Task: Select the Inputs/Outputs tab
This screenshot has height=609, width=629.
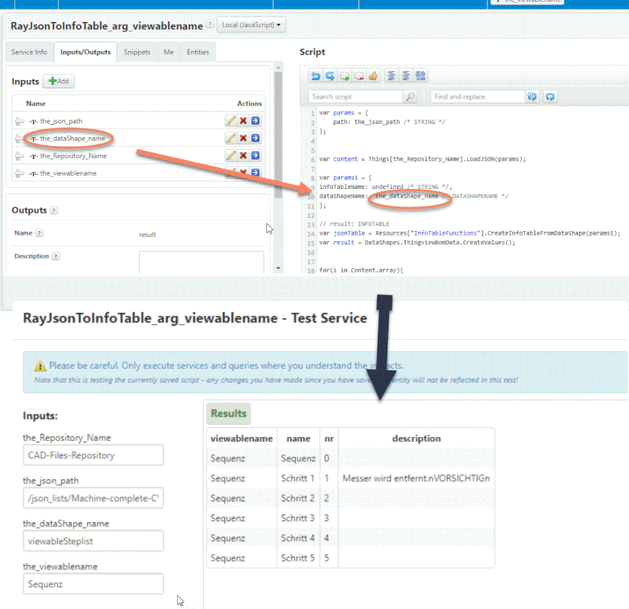Action: 86,52
